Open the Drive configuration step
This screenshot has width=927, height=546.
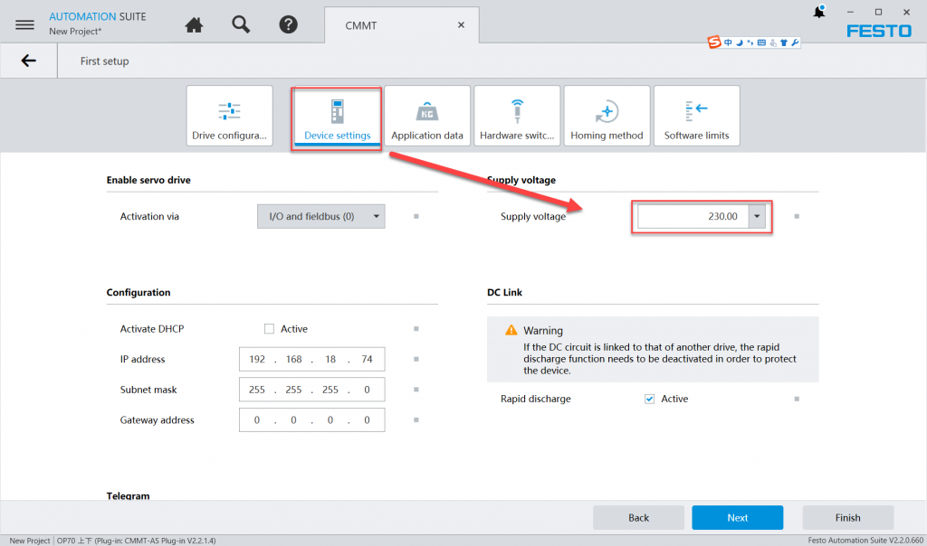[229, 116]
